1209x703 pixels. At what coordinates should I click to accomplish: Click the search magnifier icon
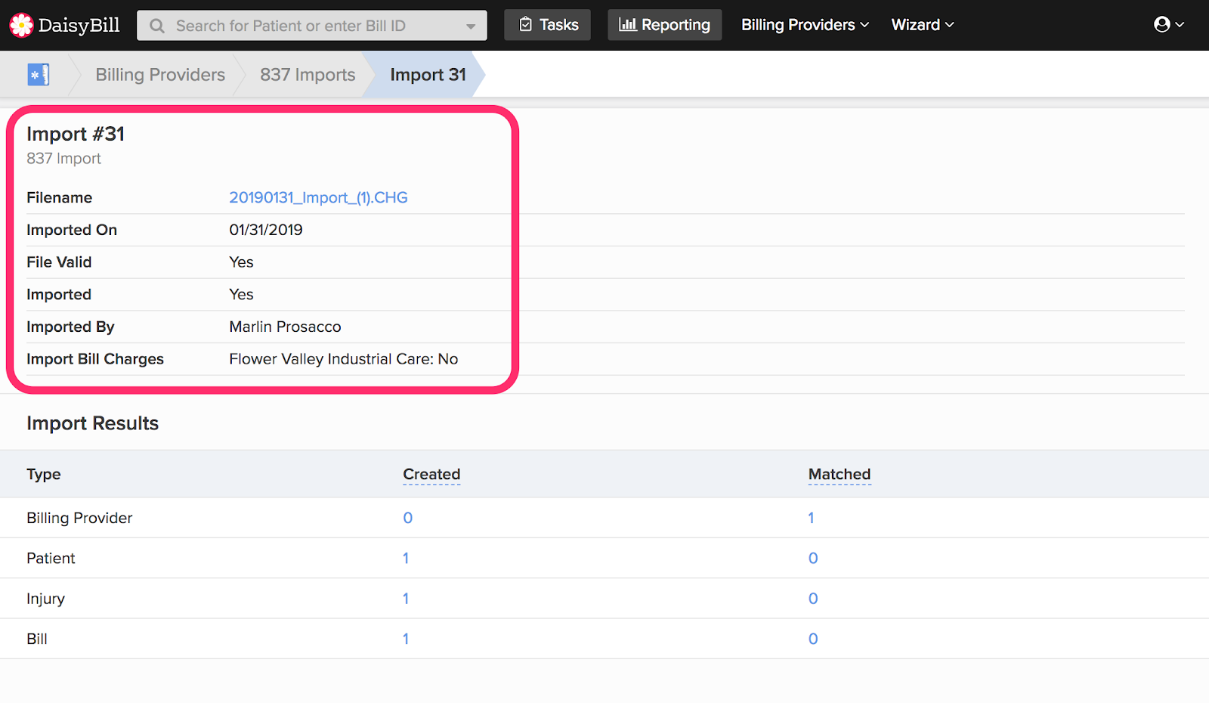(x=157, y=26)
